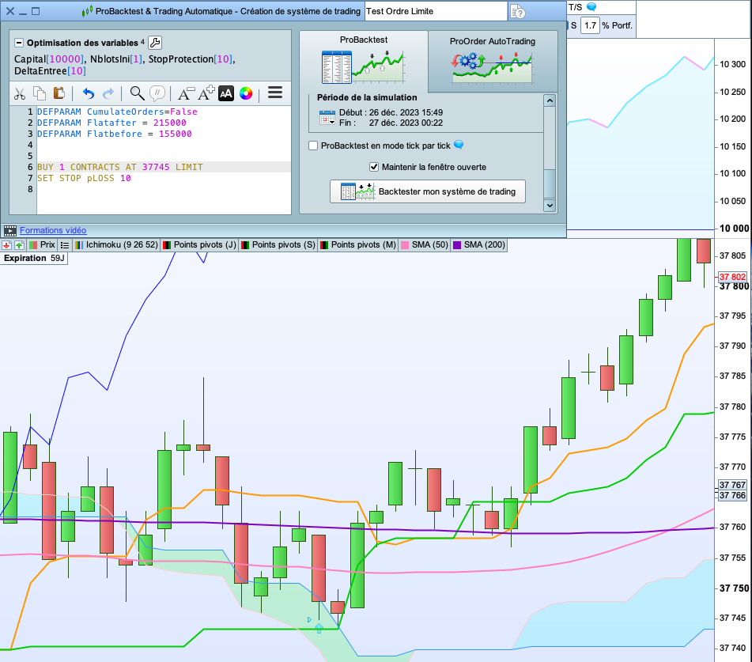Click the blue entry arrow on chart
The height and width of the screenshot is (662, 752).
click(x=319, y=628)
